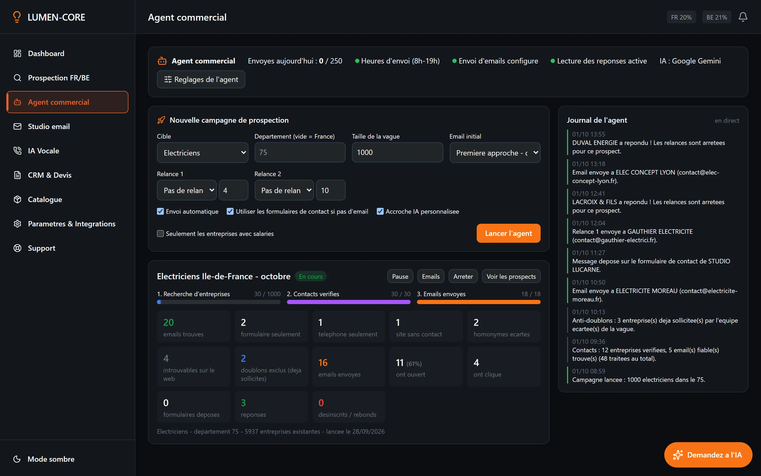Click the Agent commercial robot icon in sidebar
The height and width of the screenshot is (476, 761).
[x=18, y=102]
